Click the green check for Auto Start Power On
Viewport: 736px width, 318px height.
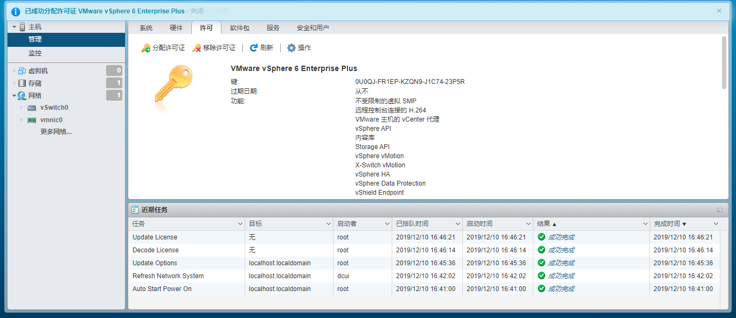point(541,289)
